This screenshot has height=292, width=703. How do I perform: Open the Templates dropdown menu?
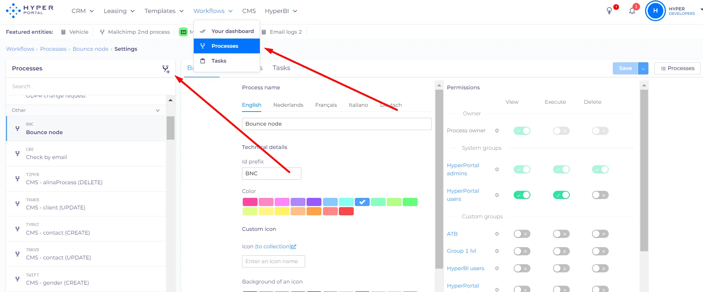tap(164, 11)
